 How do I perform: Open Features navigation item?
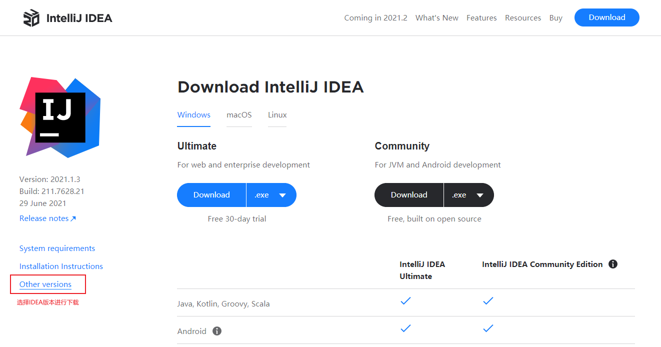(481, 18)
